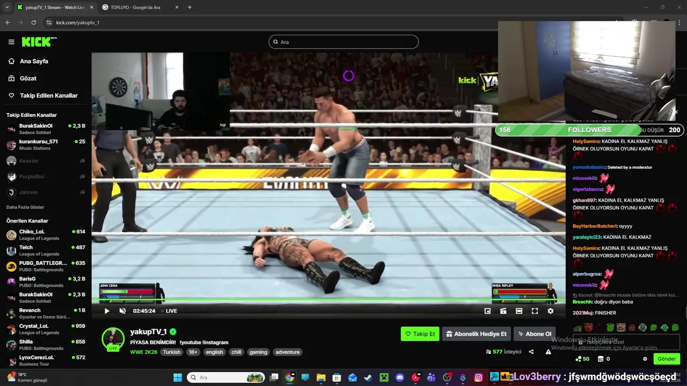
Task: Unmute the stream volume
Action: pyautogui.click(x=122, y=311)
